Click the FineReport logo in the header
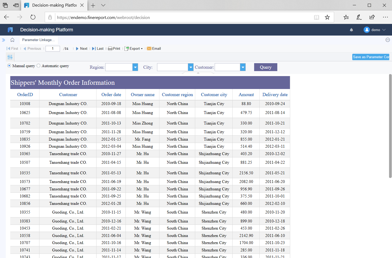This screenshot has height=258, width=392. [x=10, y=29]
